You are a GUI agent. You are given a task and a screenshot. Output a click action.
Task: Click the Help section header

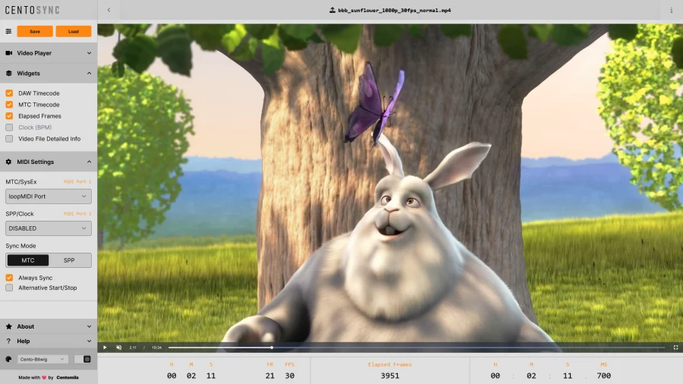click(49, 341)
